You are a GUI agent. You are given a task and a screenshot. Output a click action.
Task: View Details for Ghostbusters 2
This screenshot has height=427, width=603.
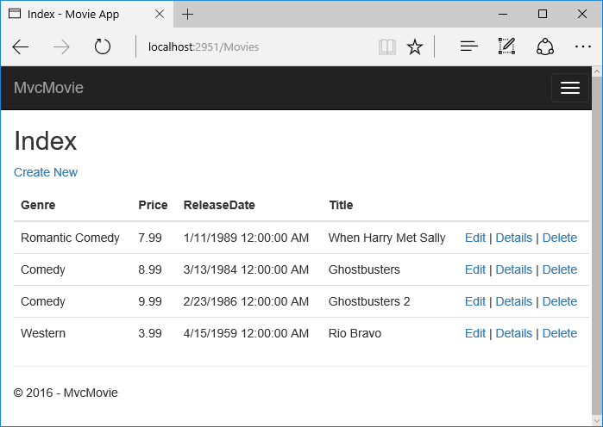(514, 301)
